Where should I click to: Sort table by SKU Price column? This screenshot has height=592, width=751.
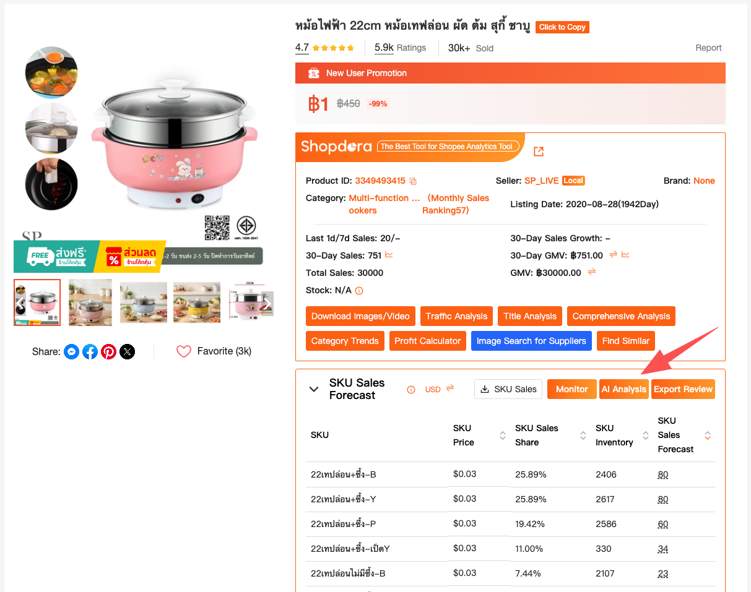(x=503, y=435)
